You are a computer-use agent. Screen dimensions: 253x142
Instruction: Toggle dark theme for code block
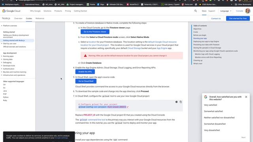click(x=177, y=102)
